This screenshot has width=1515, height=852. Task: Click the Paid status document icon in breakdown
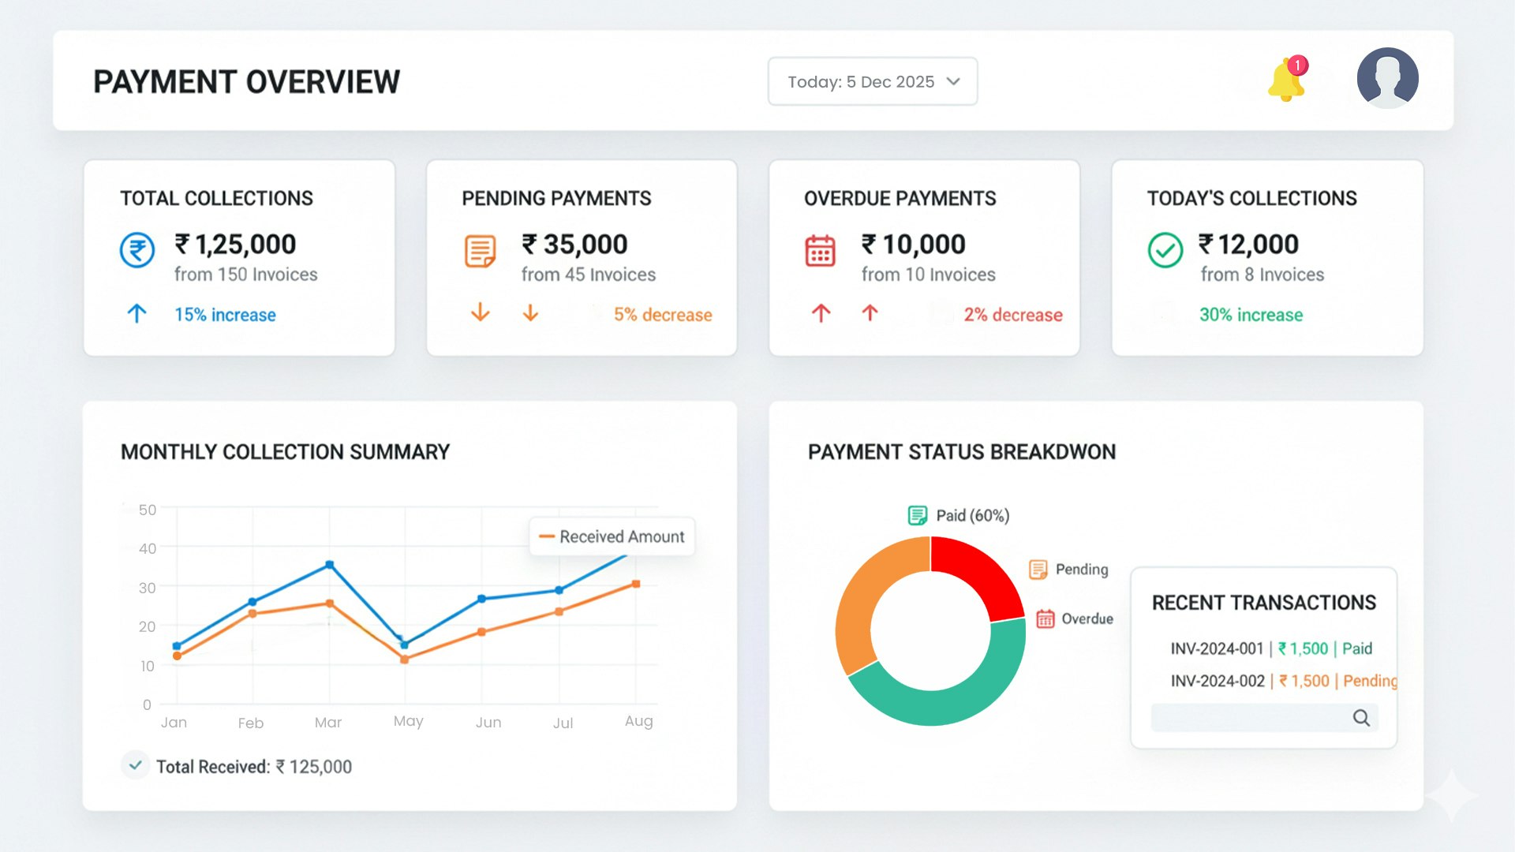918,514
